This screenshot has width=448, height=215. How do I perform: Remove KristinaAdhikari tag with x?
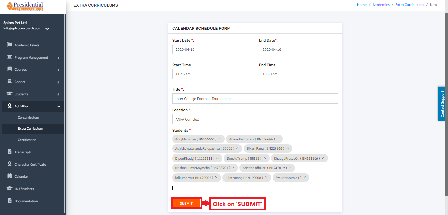point(290,167)
